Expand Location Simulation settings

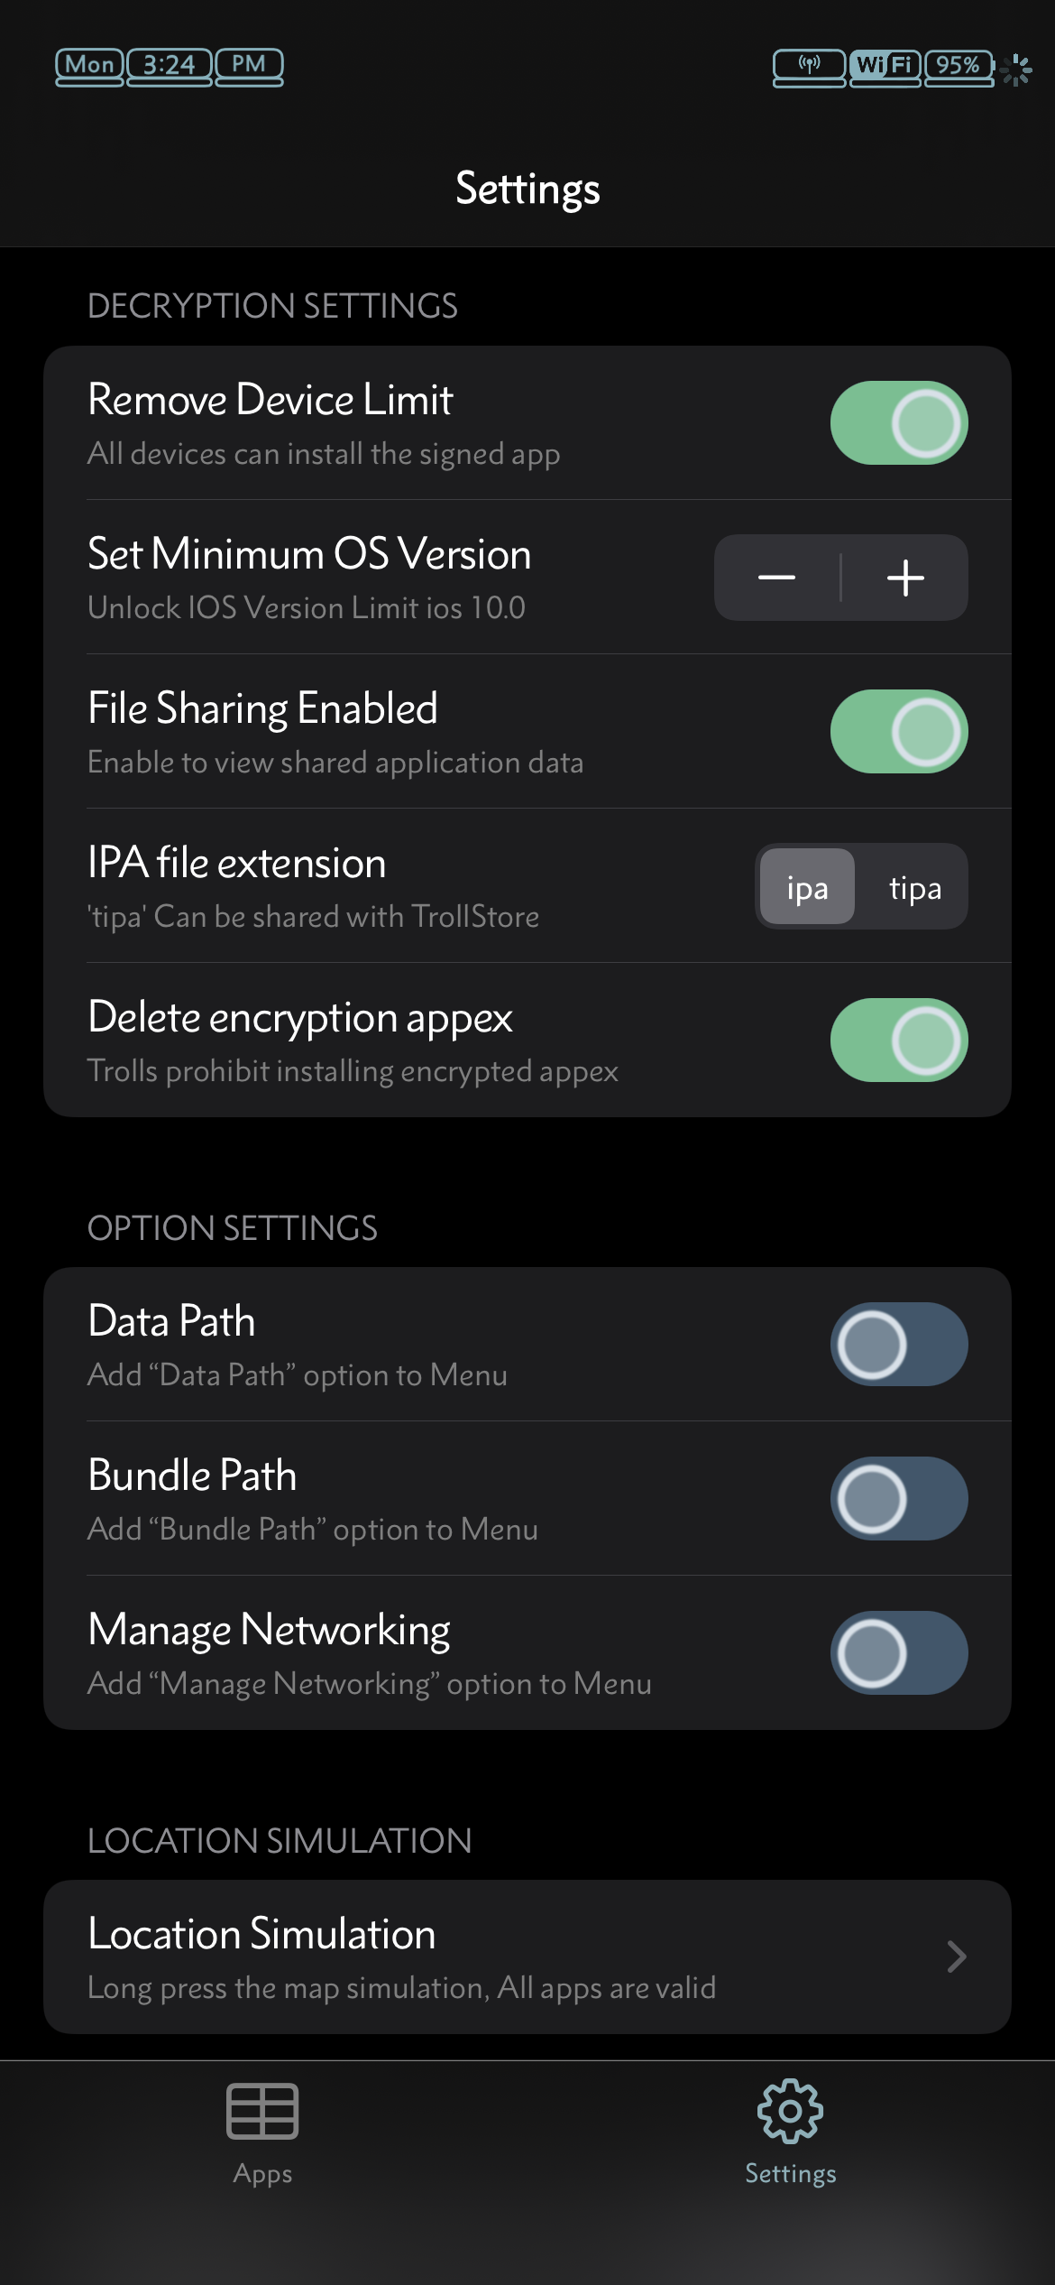(527, 1957)
